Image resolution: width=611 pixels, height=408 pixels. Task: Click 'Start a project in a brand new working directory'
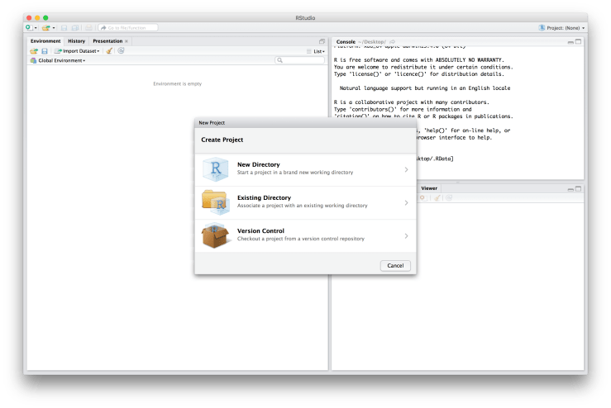point(295,173)
